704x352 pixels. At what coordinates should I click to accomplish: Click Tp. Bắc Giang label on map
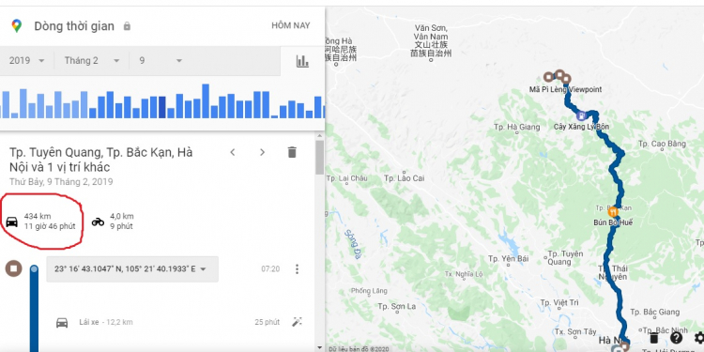click(654, 312)
